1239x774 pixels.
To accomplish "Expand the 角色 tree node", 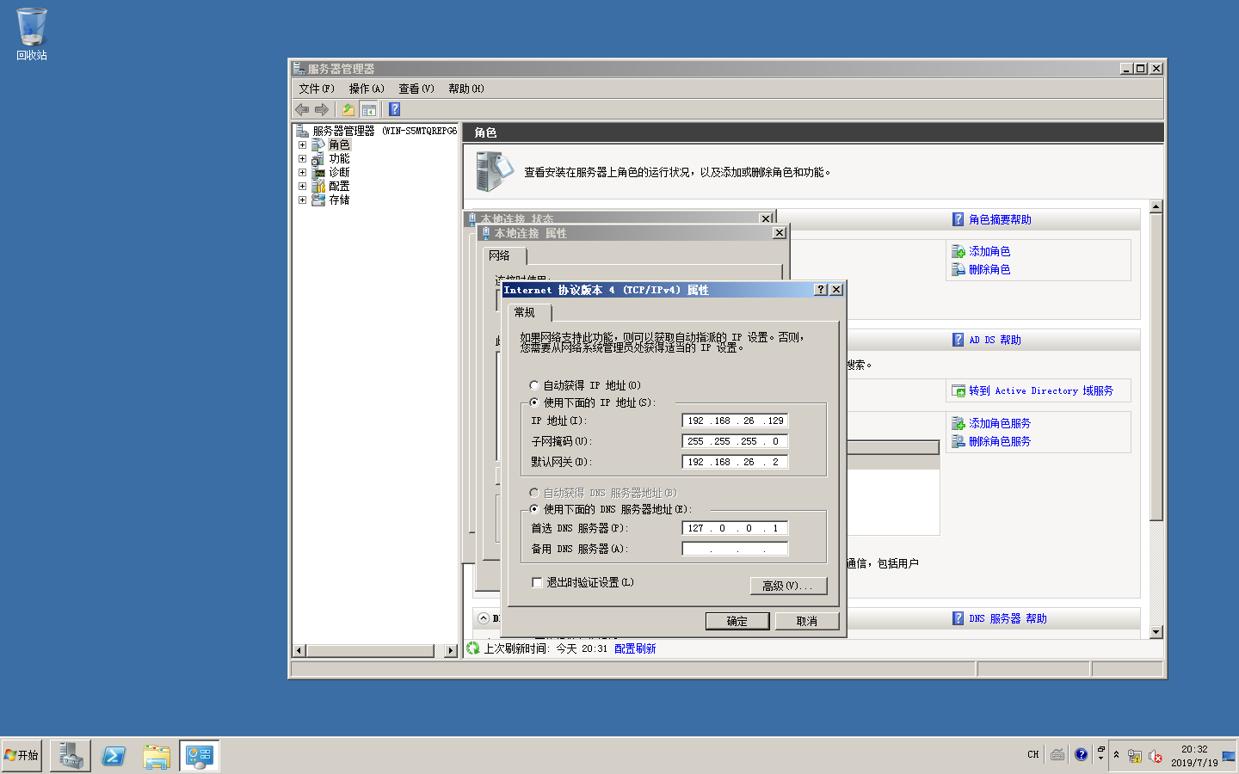I will (302, 144).
